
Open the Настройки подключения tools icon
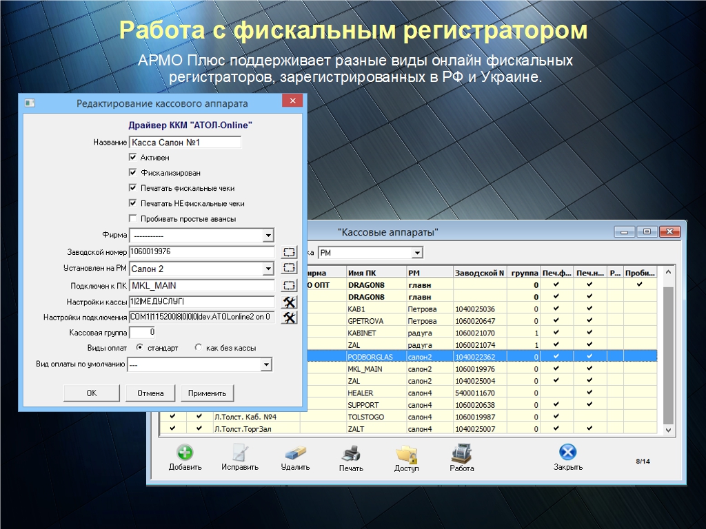290,318
